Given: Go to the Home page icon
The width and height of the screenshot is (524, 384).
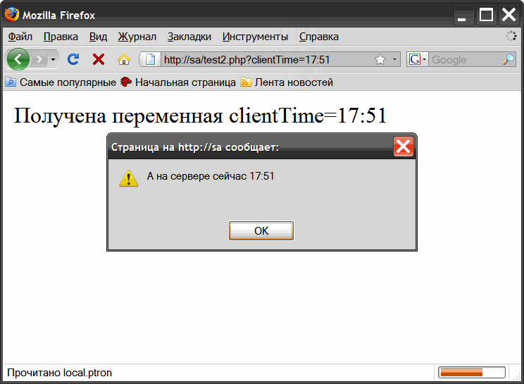Looking at the screenshot, I should point(123,59).
